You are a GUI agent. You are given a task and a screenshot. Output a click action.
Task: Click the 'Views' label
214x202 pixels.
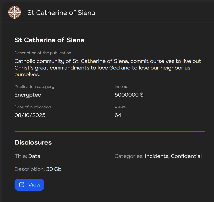point(120,107)
